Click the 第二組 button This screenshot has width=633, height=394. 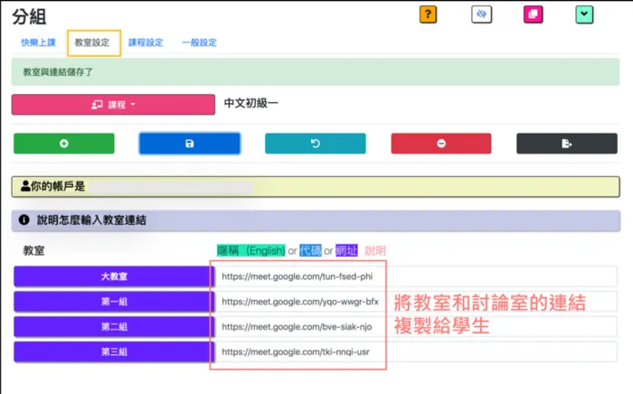coord(114,326)
